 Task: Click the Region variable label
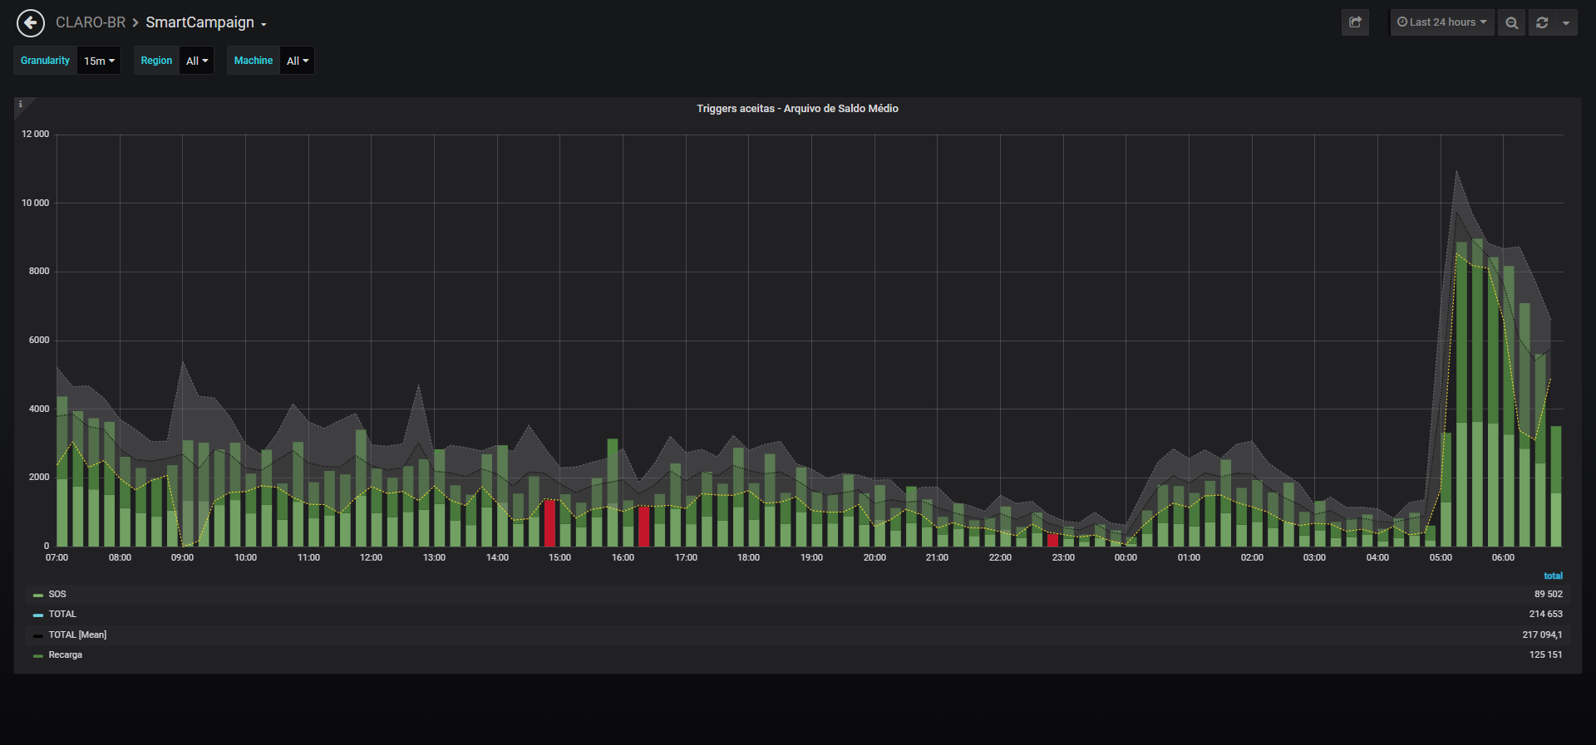pos(156,61)
